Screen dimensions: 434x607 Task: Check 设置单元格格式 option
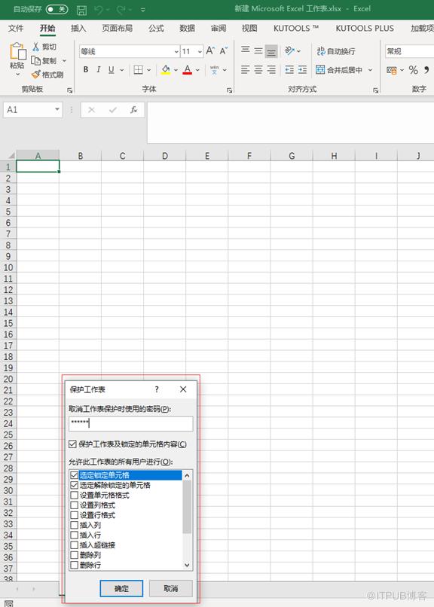tap(75, 495)
